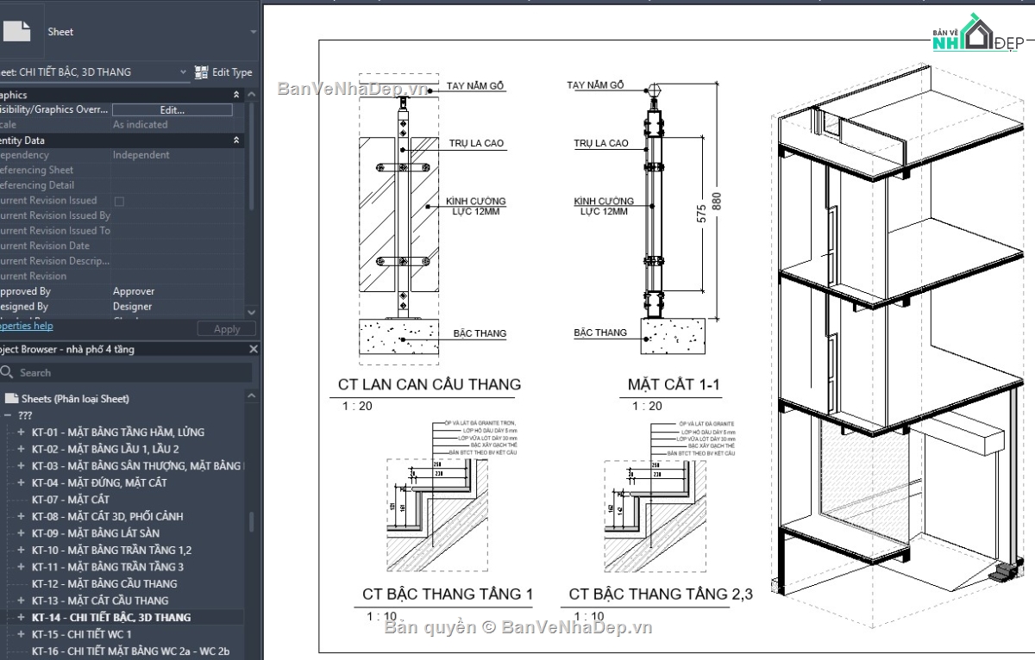Click the MẶT CẮT 1-1 view title
The image size is (1035, 660).
[x=674, y=384]
